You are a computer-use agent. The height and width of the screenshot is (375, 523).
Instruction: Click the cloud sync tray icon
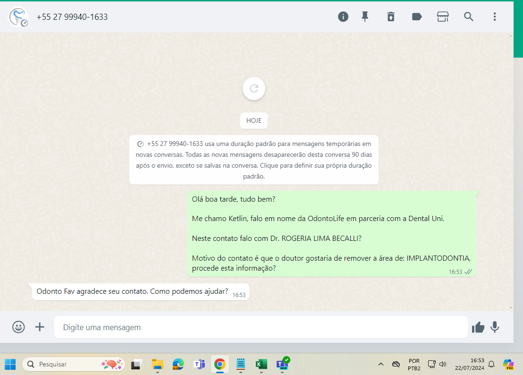(x=396, y=364)
